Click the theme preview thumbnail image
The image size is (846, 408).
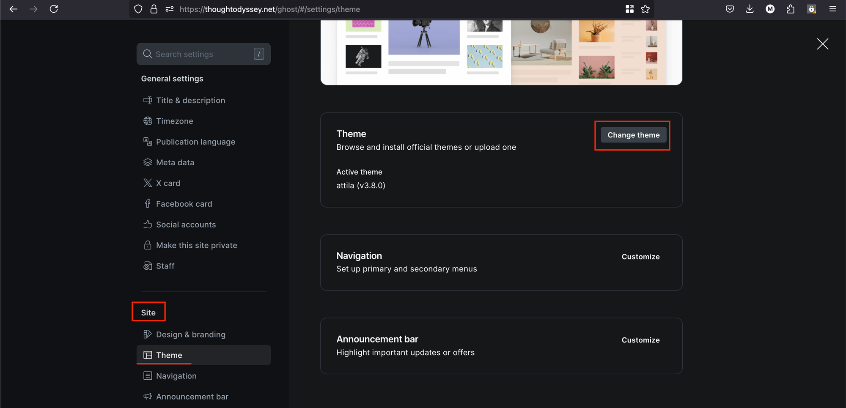click(x=501, y=52)
